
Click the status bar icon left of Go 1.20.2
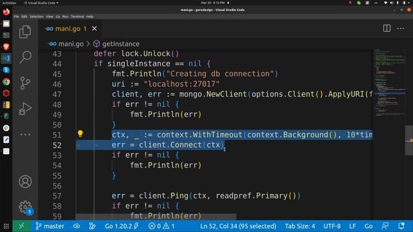(x=92, y=226)
